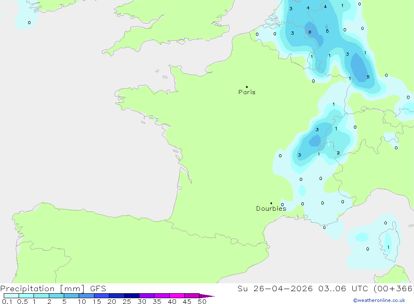Click the value 0 near Ireland
Viewport: 414px width, 304px height.
coord(29,23)
